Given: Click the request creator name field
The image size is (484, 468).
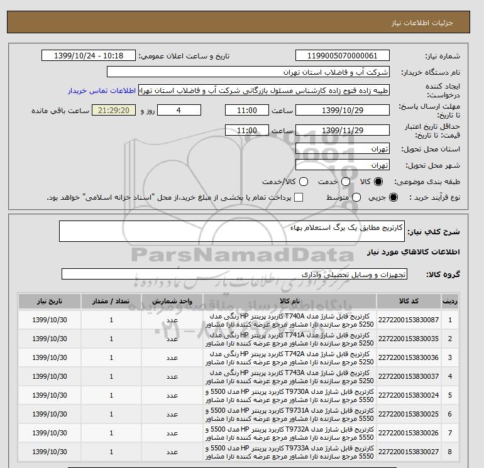Looking at the screenshot, I should (x=264, y=90).
